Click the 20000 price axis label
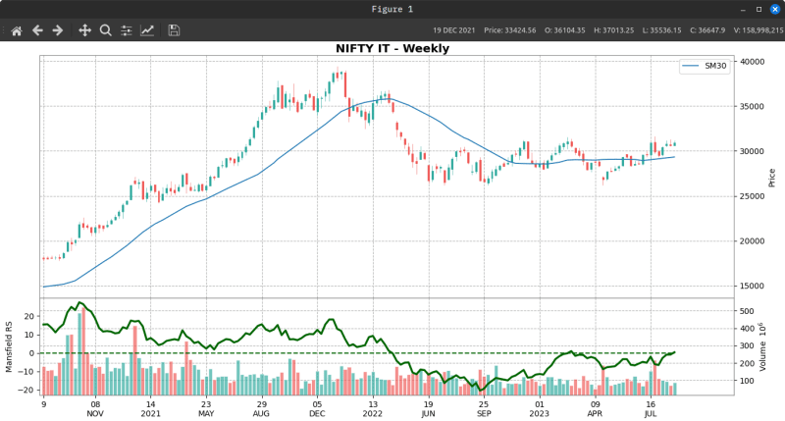Screen dimensions: 785x421 click(752, 241)
